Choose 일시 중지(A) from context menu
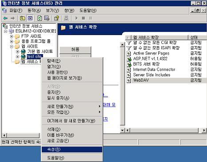Viewport: 207px width, 162px height. [x=72, y=98]
